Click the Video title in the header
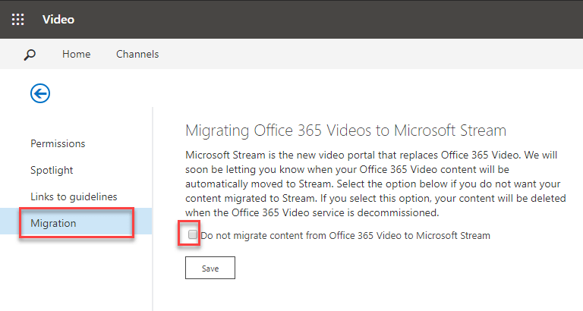583x311 pixels. (58, 19)
